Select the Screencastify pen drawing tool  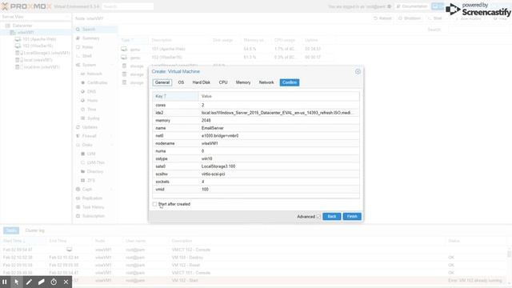pos(29,282)
